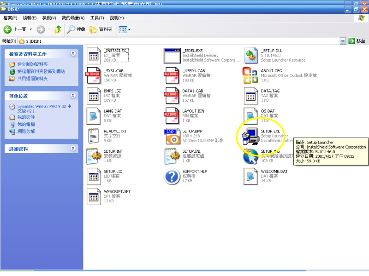This screenshot has width=369, height=276.
Task: Select the SETUP.EXE launcher icon
Action: (x=250, y=136)
